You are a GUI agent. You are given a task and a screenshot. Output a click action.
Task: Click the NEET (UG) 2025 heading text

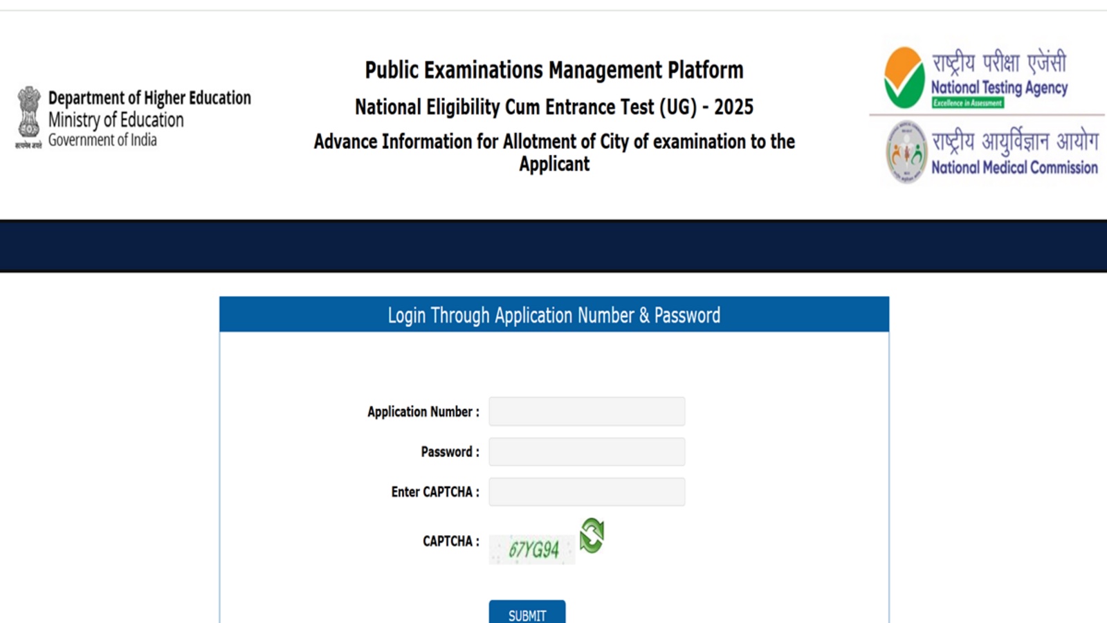pos(553,107)
